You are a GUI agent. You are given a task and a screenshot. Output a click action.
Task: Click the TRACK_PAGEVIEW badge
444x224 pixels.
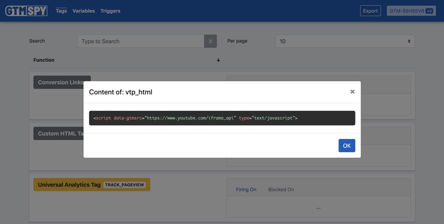[125, 185]
